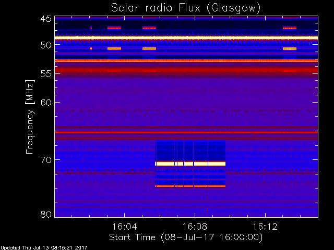Click the "50" frequency tick label
Screen dimensions: 334x250
click(46, 45)
